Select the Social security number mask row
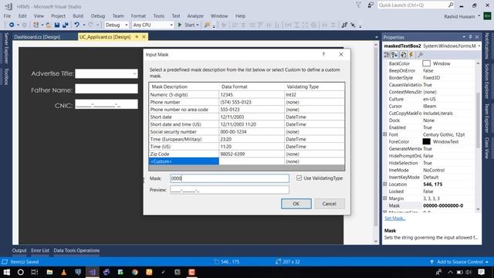The height and width of the screenshot is (278, 494). click(247, 131)
